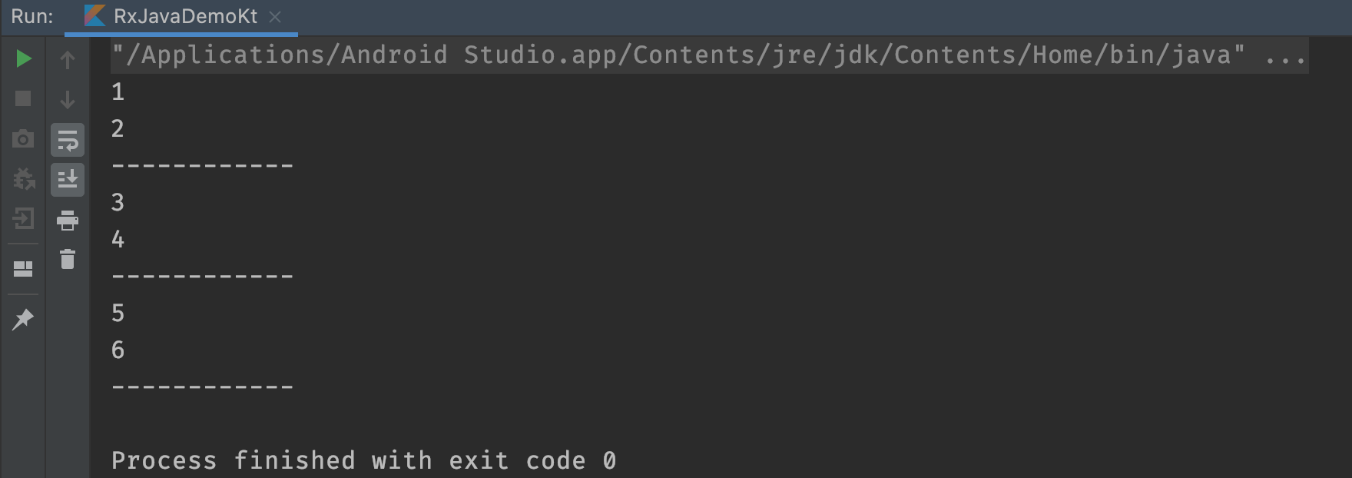Clear all console output with the trash icon
The image size is (1352, 478).
[x=68, y=260]
